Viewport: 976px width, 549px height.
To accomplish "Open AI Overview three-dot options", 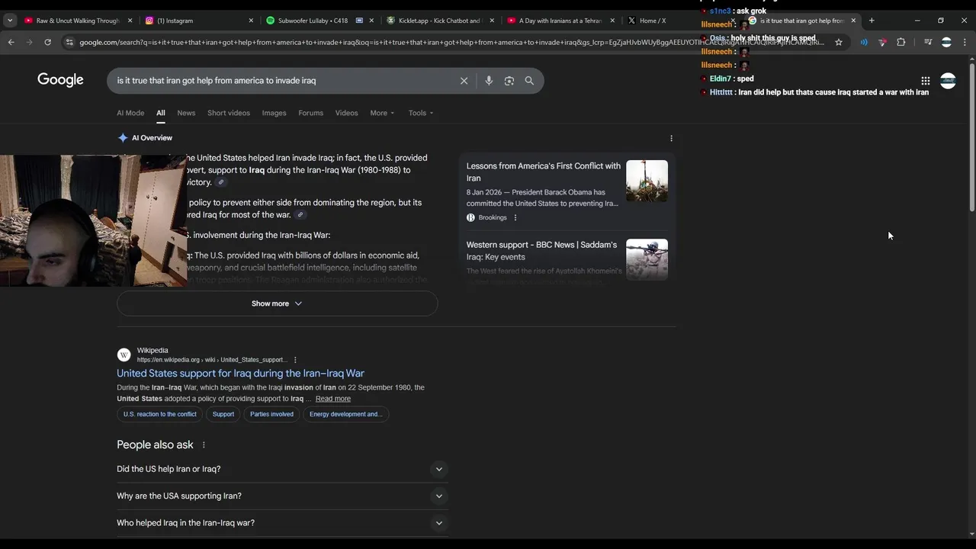I will coord(671,138).
